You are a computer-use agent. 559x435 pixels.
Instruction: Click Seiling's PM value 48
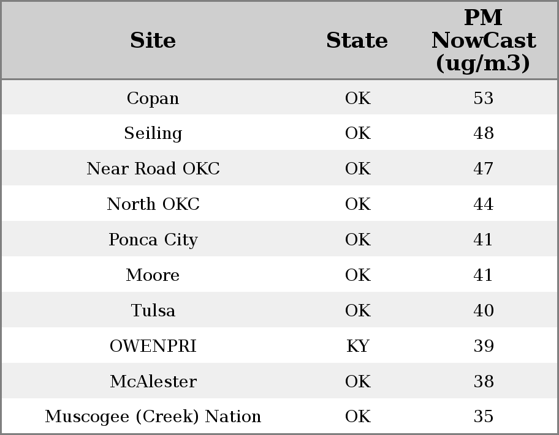[483, 133]
